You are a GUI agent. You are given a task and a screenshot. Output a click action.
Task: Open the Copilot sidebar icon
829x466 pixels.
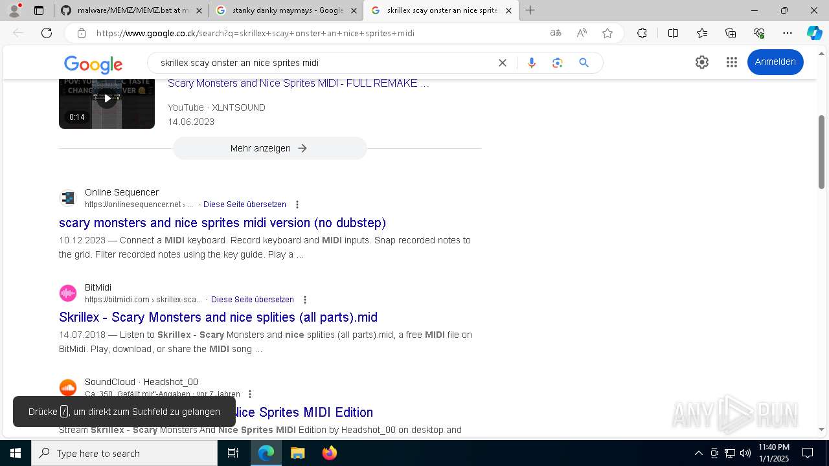814,33
